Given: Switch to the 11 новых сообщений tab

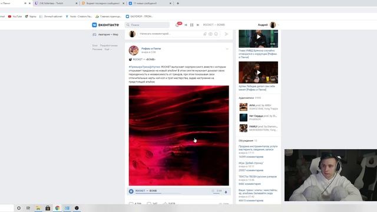Looking at the screenshot, I should pos(150,4).
